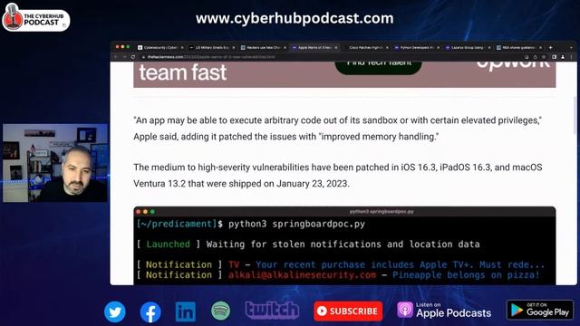This screenshot has width=580, height=326.
Task: Click the 'January 23, 2023' date text
Action: click(x=312, y=184)
